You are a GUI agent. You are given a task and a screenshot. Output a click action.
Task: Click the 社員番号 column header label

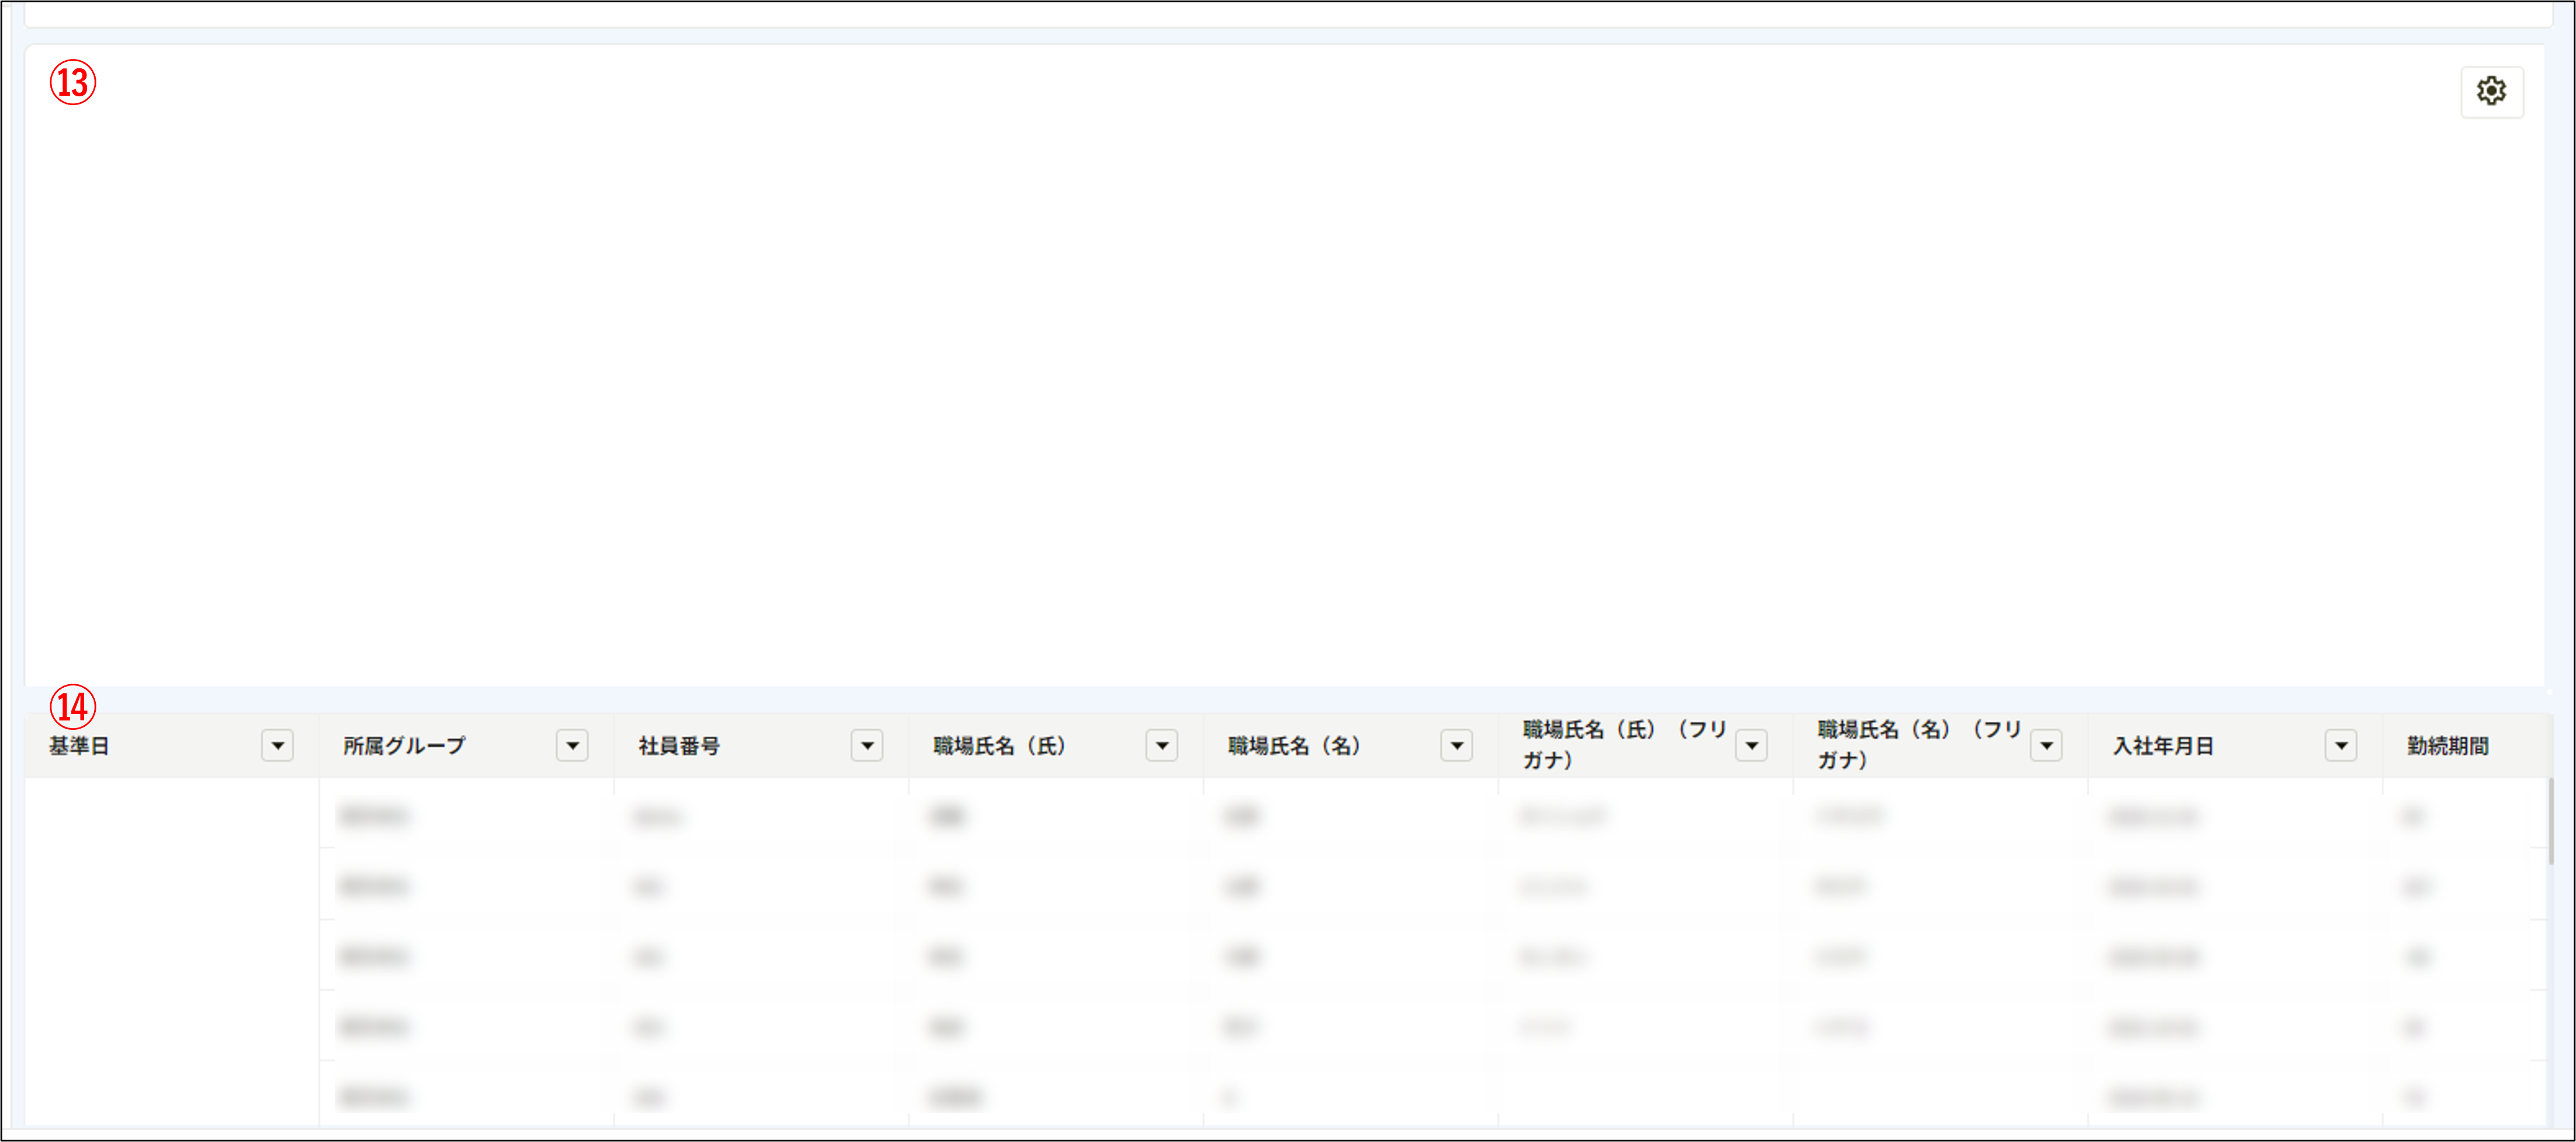[x=679, y=746]
